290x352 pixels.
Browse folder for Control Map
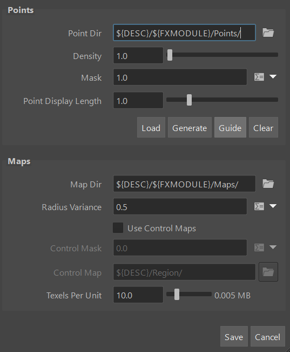point(268,272)
